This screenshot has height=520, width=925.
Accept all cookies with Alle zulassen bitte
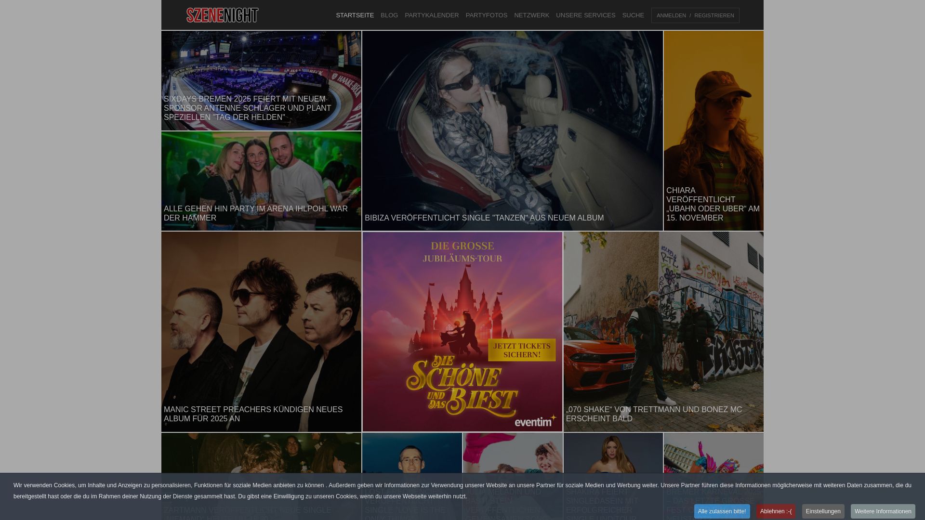[722, 511]
